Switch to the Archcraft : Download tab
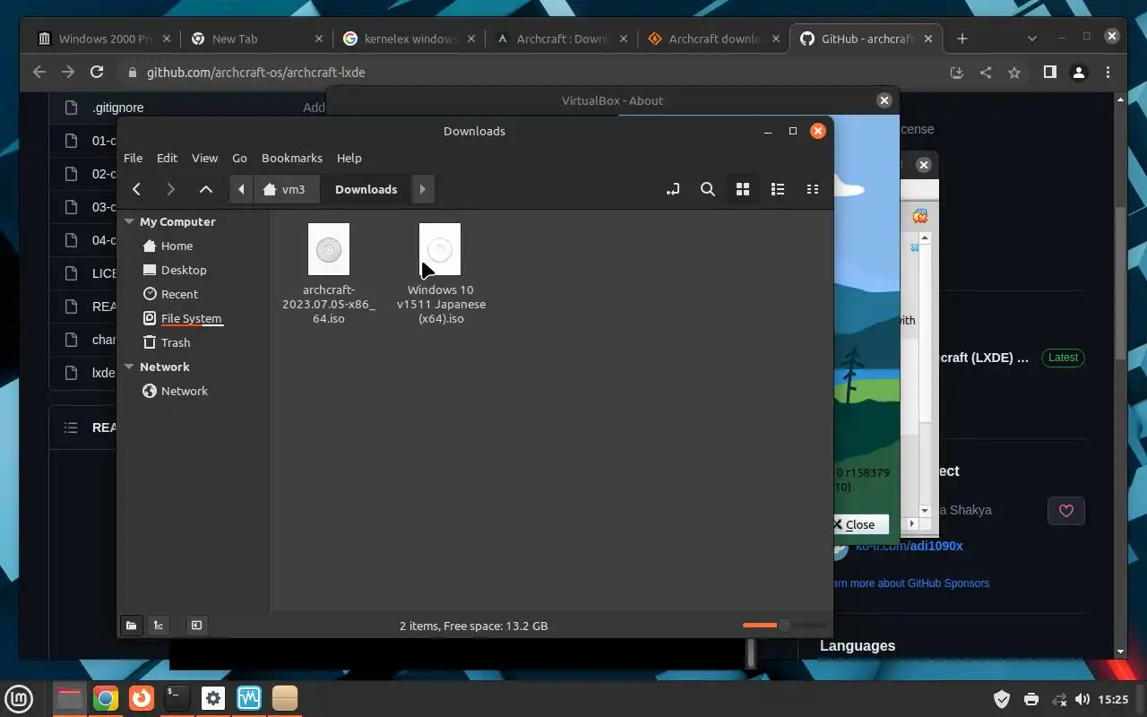The height and width of the screenshot is (717, 1147). (x=563, y=39)
